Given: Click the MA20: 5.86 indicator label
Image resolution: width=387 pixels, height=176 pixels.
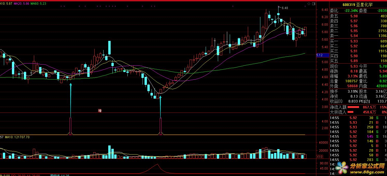Looking at the screenshot, I should coord(21,4).
